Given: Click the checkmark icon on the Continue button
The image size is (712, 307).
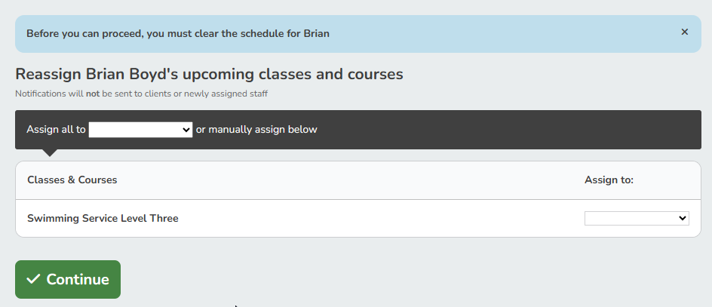Looking at the screenshot, I should point(32,279).
